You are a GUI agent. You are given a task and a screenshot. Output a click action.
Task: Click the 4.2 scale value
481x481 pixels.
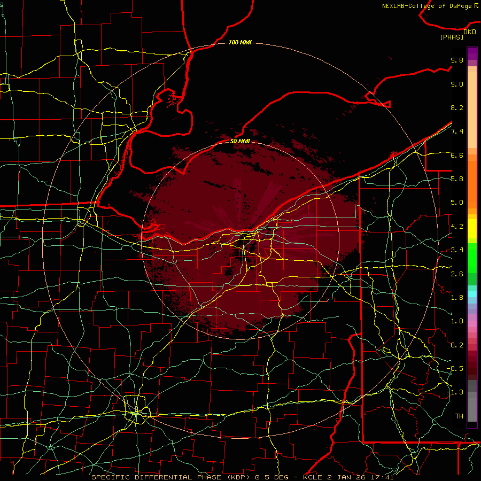pyautogui.click(x=457, y=227)
